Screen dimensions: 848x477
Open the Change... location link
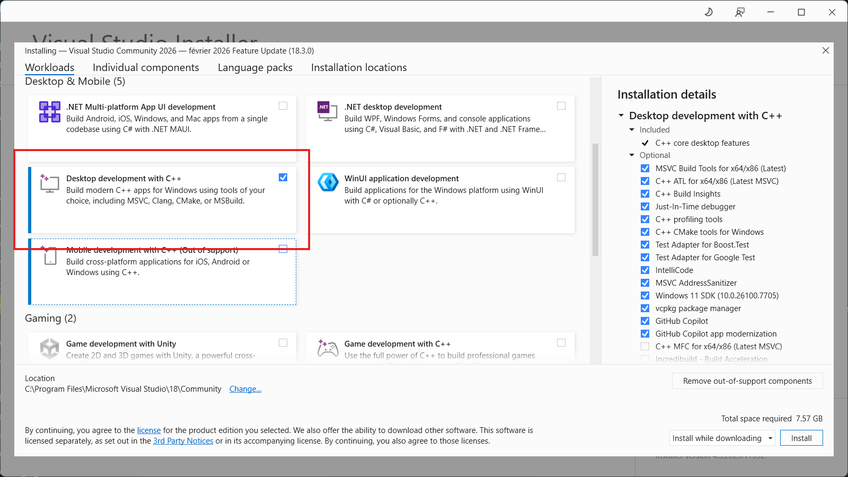click(245, 388)
